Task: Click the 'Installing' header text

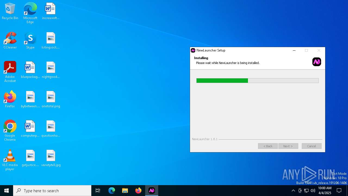Action: coord(201,58)
